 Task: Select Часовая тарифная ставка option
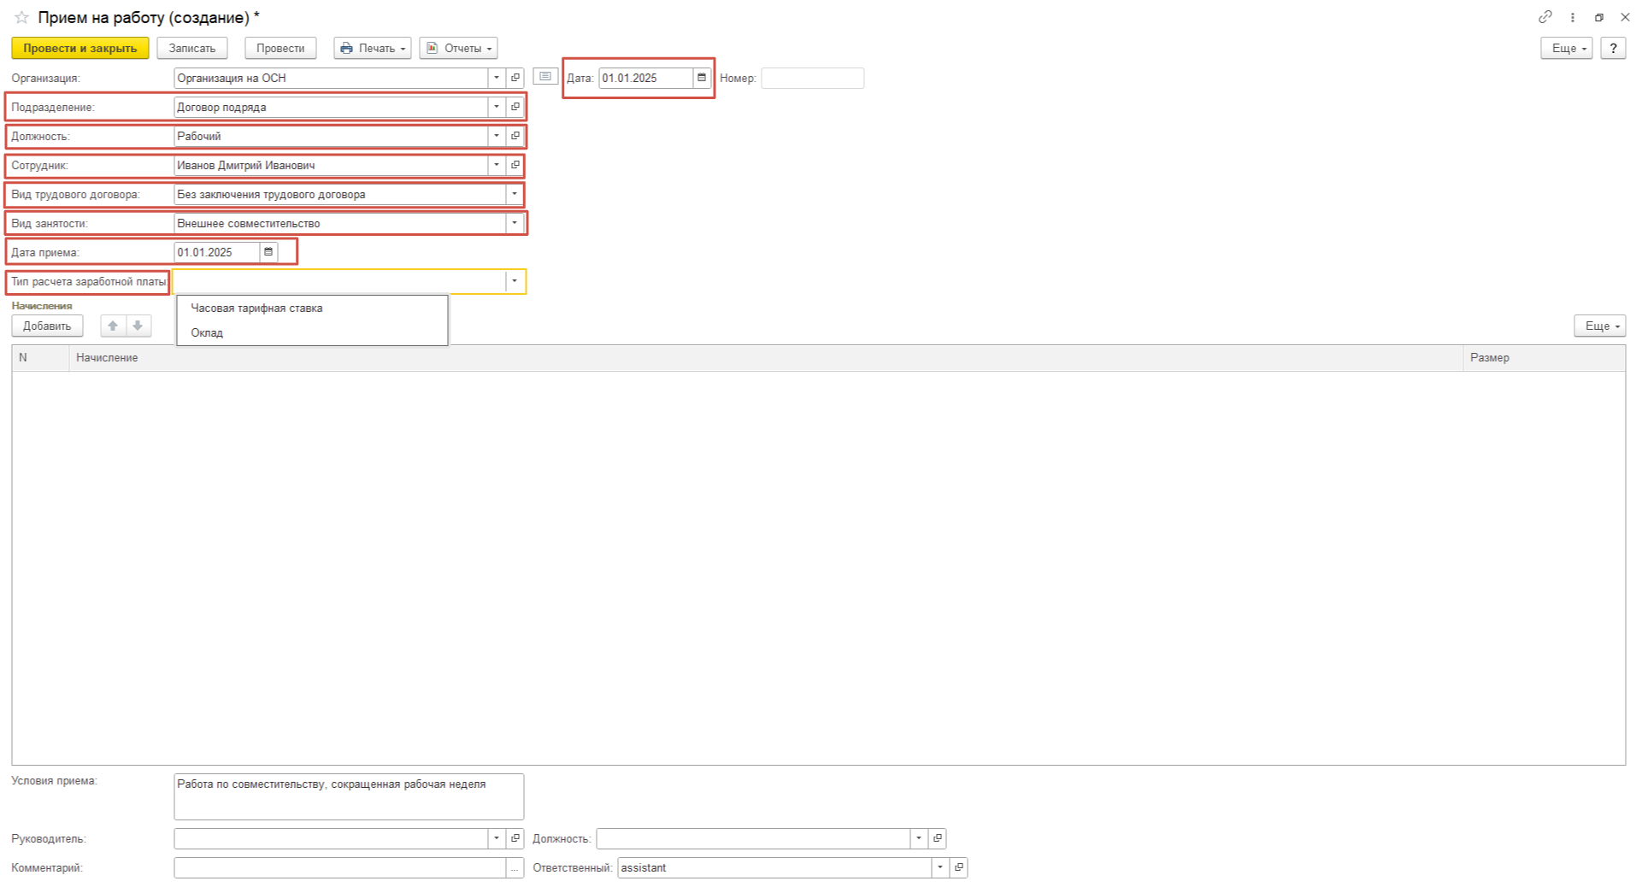click(256, 308)
